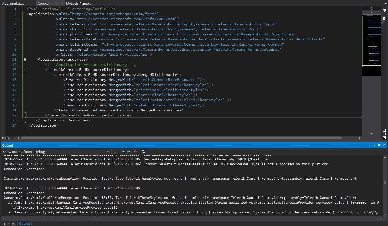
Task: Open the Output window options dropdown
Action: point(374,145)
